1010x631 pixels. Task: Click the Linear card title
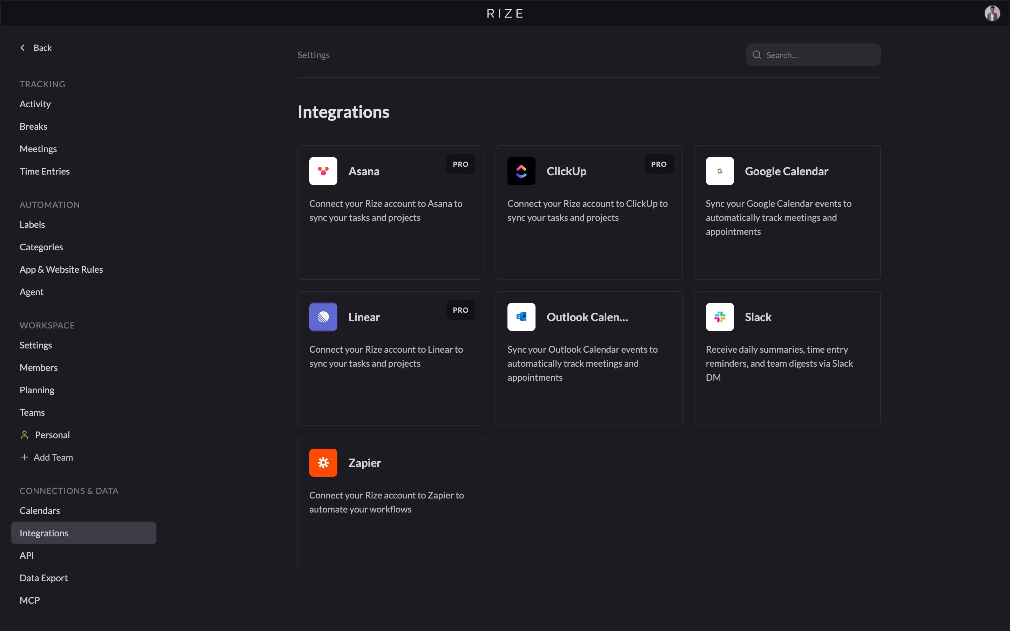[x=364, y=317]
